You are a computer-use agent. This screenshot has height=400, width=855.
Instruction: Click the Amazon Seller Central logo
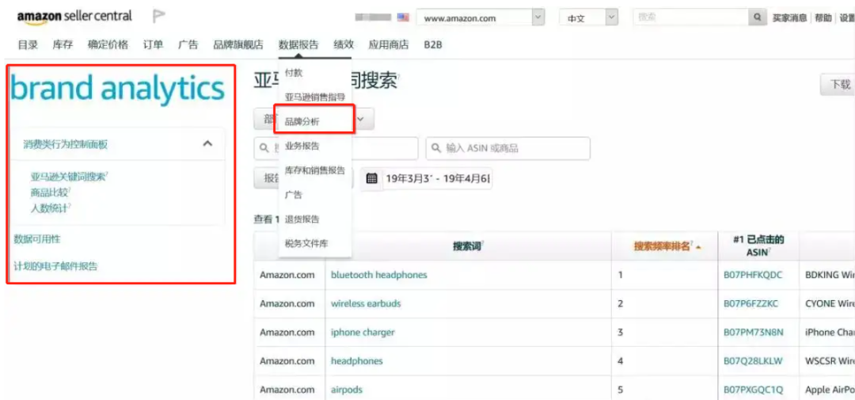[x=74, y=17]
